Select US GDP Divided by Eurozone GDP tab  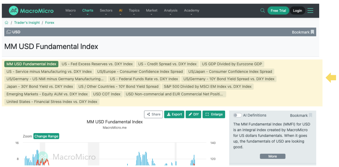(x=232, y=64)
